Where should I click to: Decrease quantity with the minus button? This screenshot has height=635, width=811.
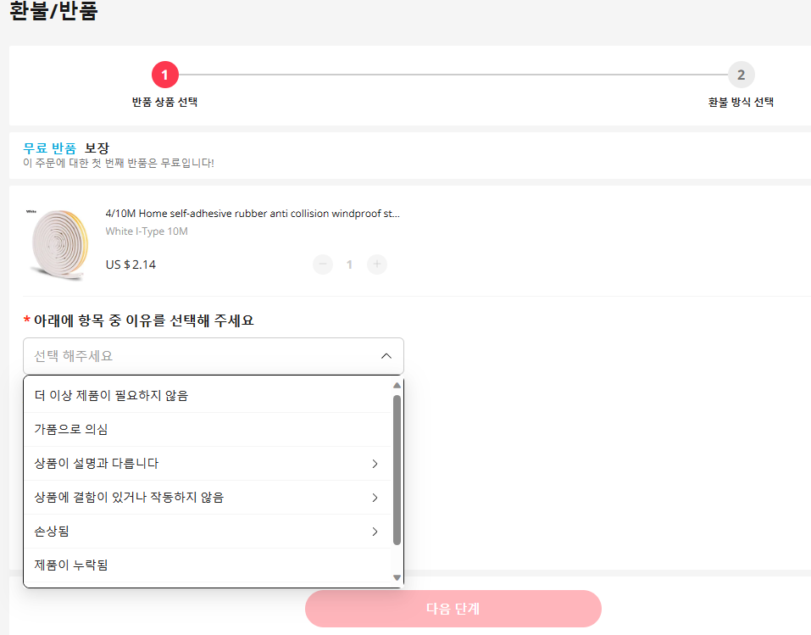click(323, 265)
